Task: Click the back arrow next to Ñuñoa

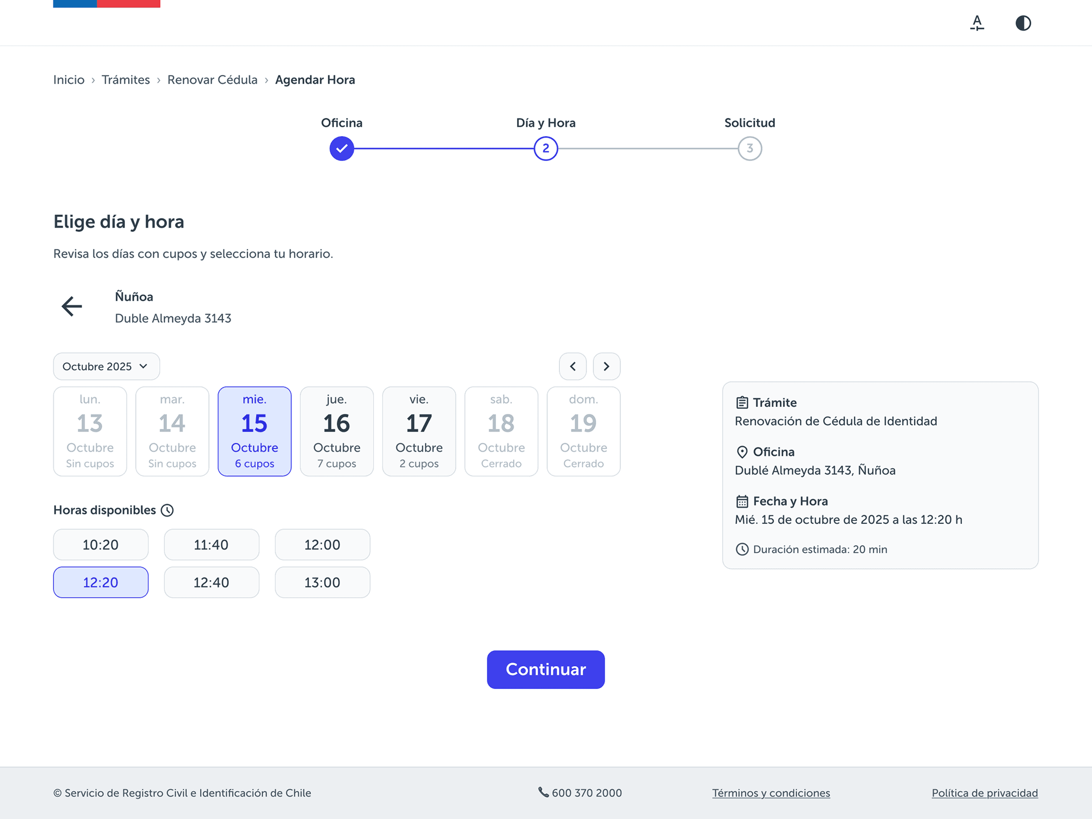Action: click(72, 306)
